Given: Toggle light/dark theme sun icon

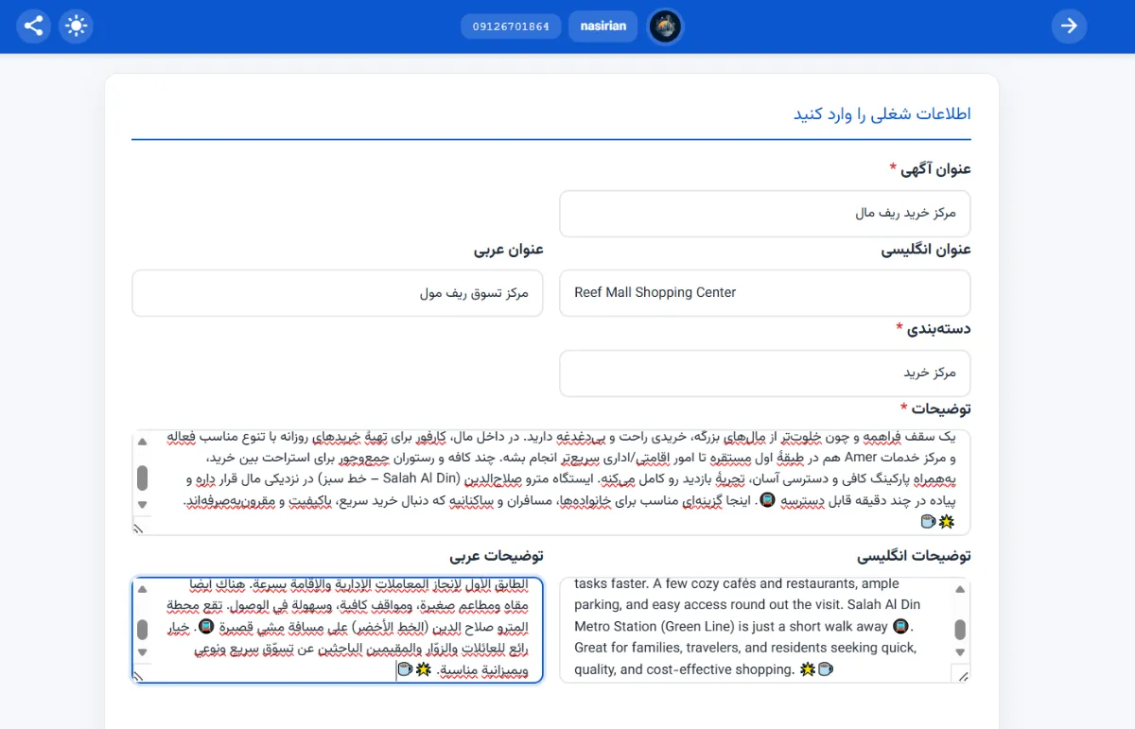Looking at the screenshot, I should pos(77,26).
